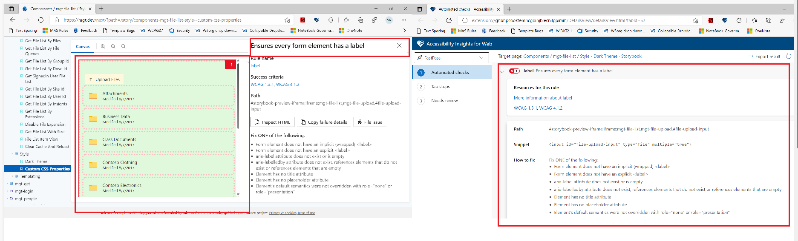Screen dimensions: 798x241
Task: Refresh the mgt.dev page
Action: pyautogui.click(x=41, y=20)
